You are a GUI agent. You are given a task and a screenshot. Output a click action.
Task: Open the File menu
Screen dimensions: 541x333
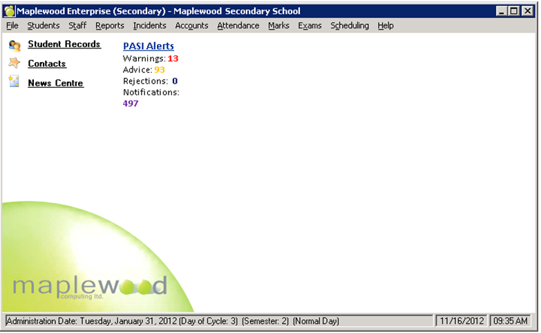click(x=12, y=26)
